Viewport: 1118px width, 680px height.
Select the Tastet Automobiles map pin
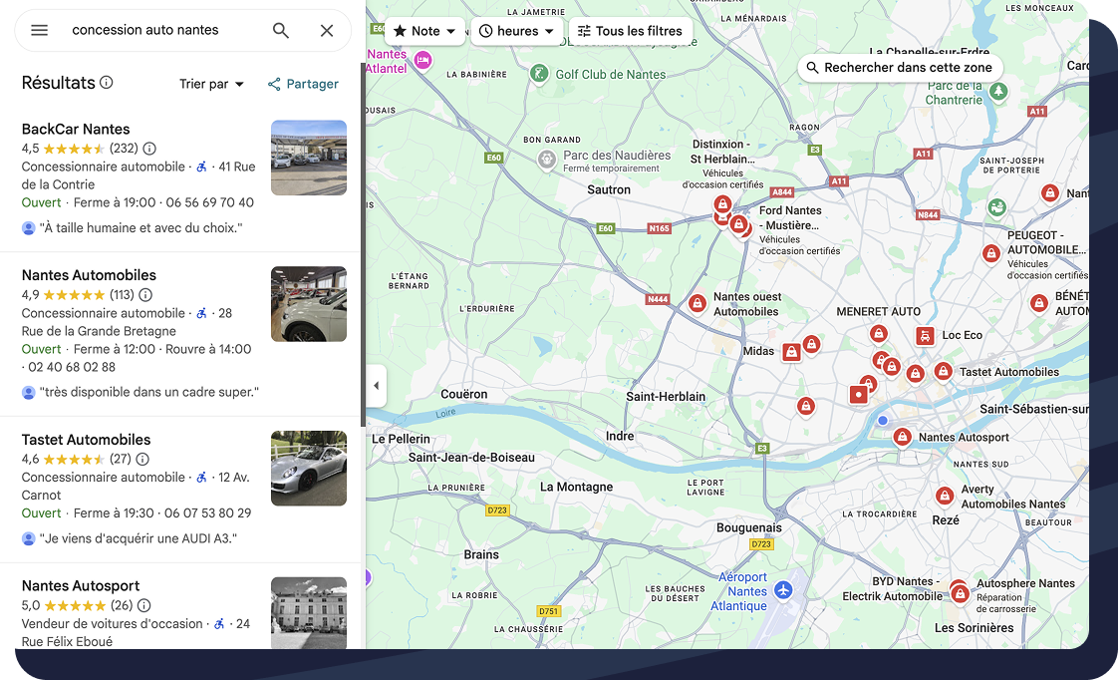944,371
